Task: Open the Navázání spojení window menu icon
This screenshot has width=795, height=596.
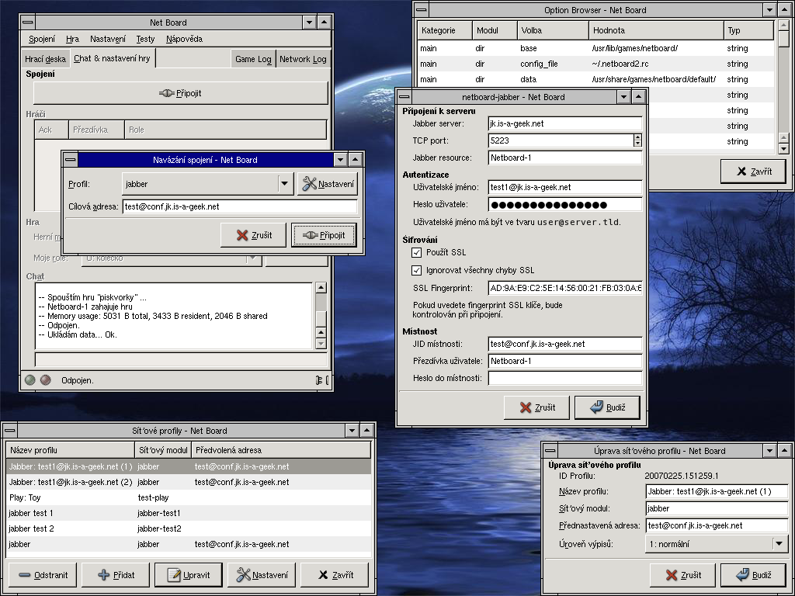Action: (x=71, y=160)
